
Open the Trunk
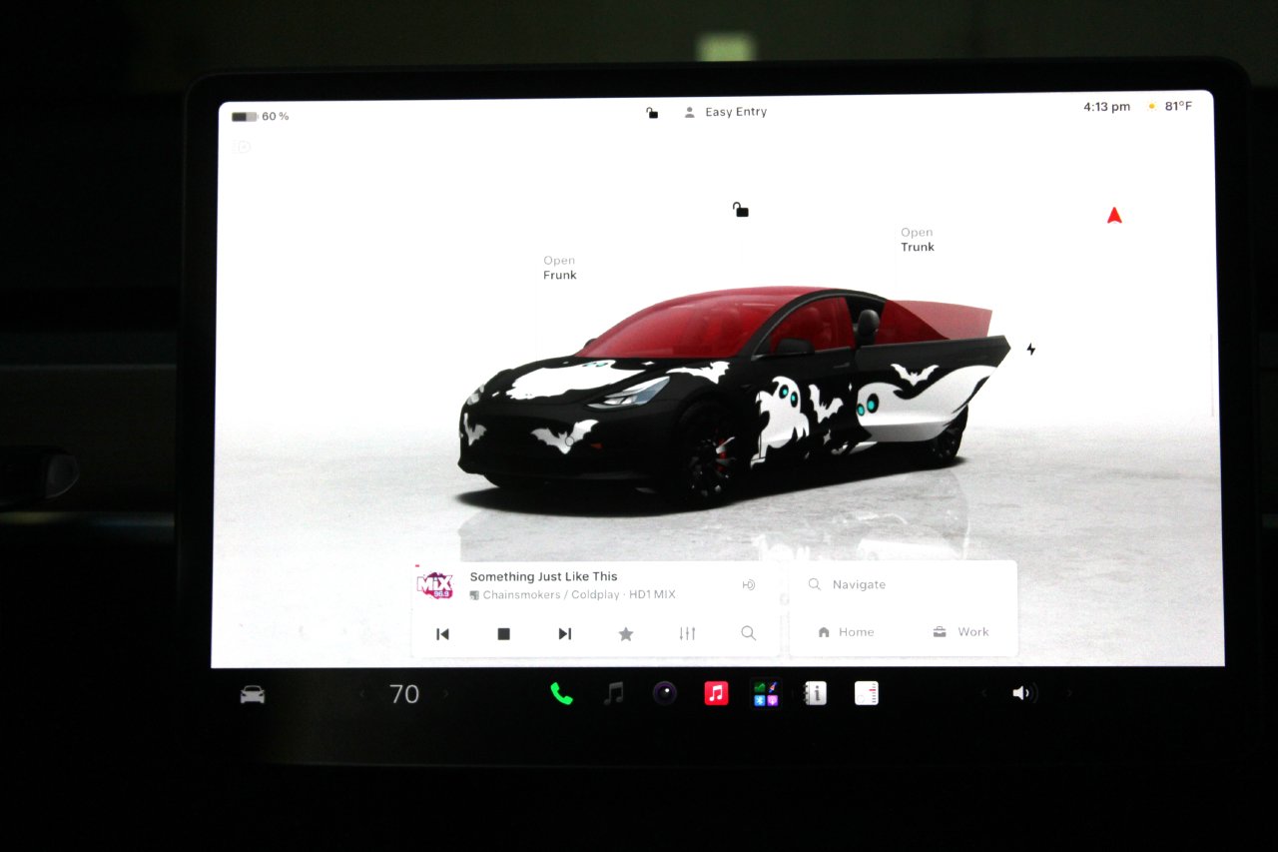pyautogui.click(x=918, y=240)
